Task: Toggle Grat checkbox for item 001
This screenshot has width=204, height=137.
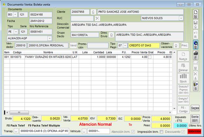Action: pos(150,57)
